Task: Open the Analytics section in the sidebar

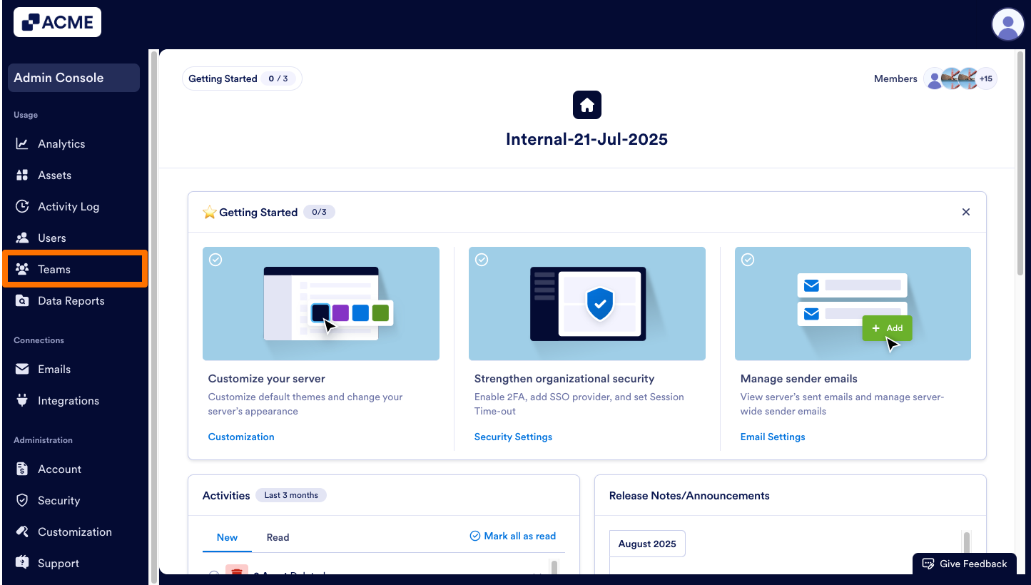Action: pos(61,143)
